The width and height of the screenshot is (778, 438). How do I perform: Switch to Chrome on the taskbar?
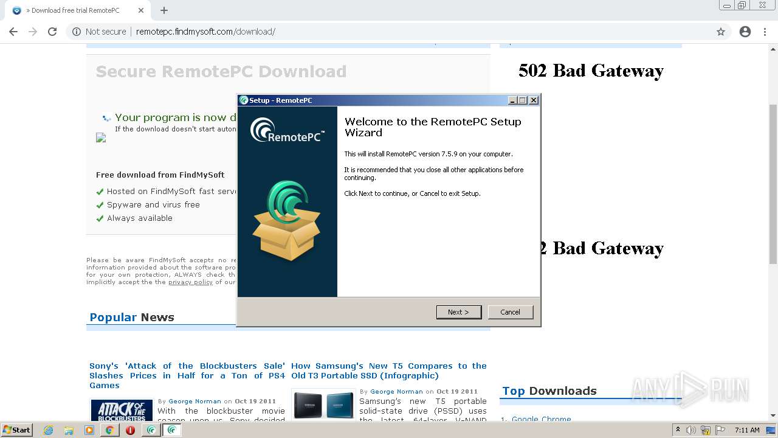(x=109, y=430)
